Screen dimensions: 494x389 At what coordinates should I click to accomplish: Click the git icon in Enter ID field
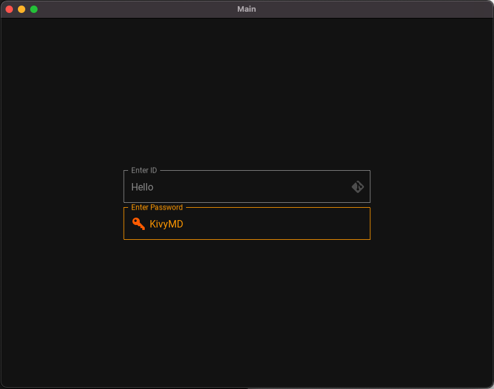358,187
